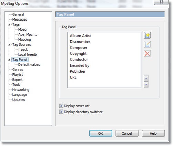Viewport: 173px width, 146px height.
Task: Open the Playlist options page
Action: [x=18, y=75]
